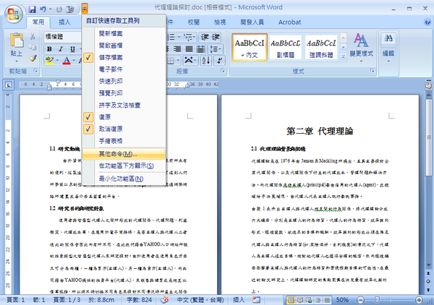Expand the styles gallery More arrow

343,56
